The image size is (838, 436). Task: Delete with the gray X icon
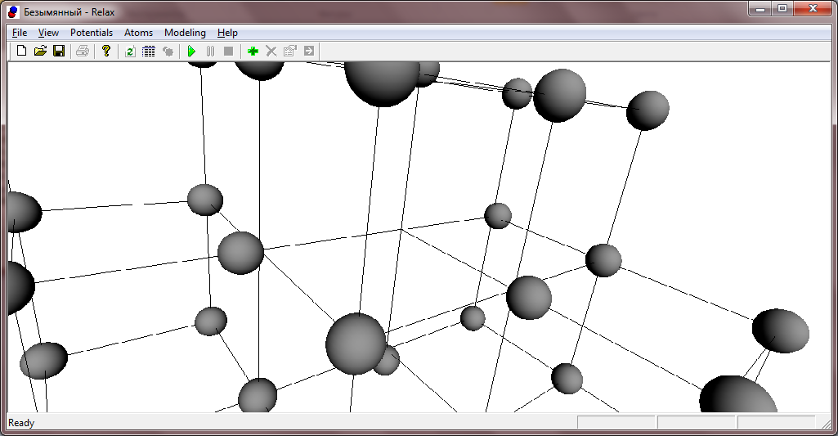pos(271,51)
